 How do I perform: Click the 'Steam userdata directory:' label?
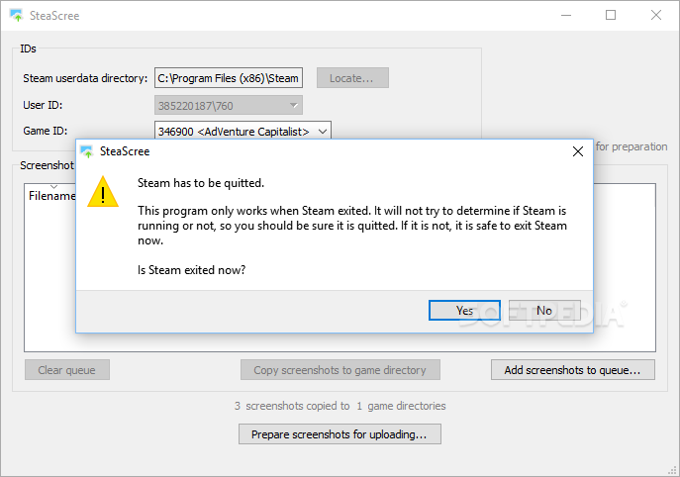(x=85, y=78)
